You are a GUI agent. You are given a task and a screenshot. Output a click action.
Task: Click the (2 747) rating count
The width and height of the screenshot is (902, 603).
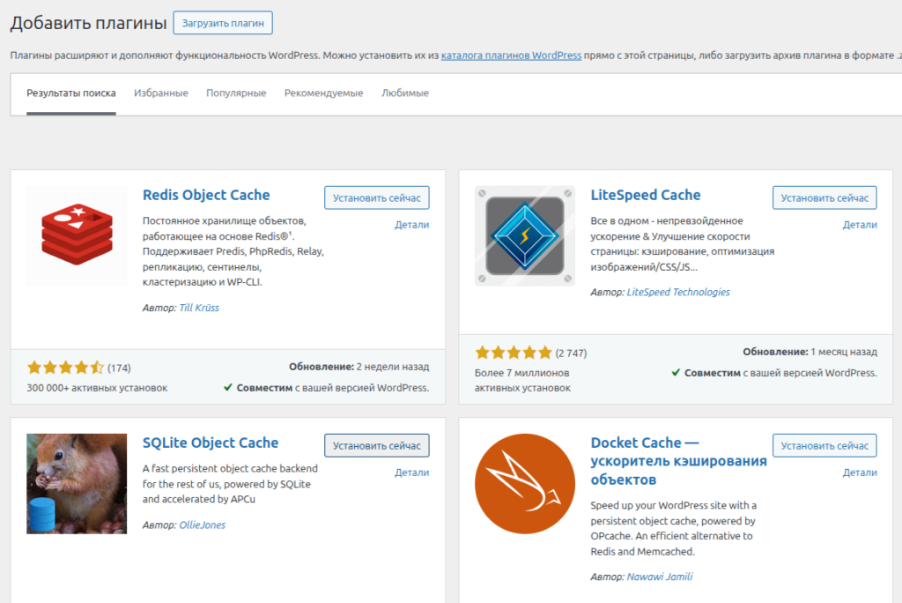[571, 353]
